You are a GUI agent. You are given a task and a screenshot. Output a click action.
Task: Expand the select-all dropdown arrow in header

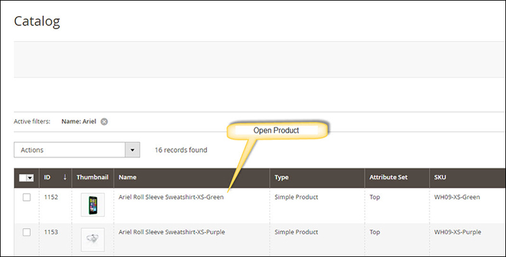pos(30,178)
